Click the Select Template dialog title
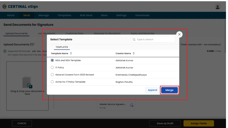Viewport: 228px width, 128px height. [x=61, y=39]
